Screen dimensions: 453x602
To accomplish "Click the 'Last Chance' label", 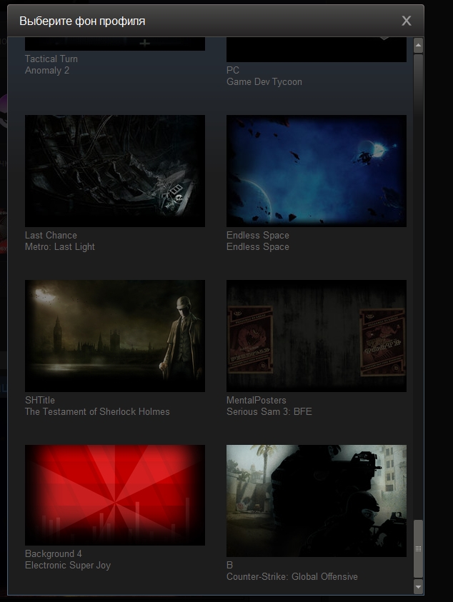I will coord(51,236).
